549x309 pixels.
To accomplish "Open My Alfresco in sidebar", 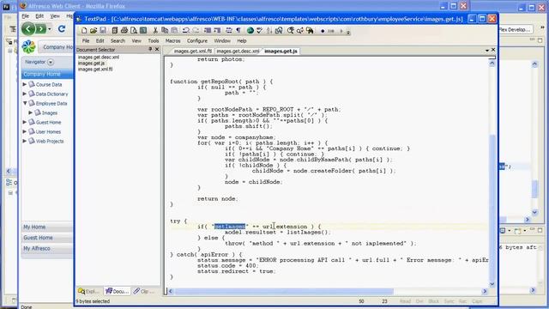I will coord(47,248).
